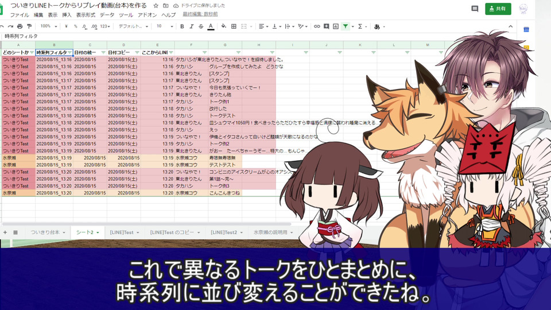551x310 pixels.
Task: Open filter icon in column G header
Action: [x=238, y=52]
